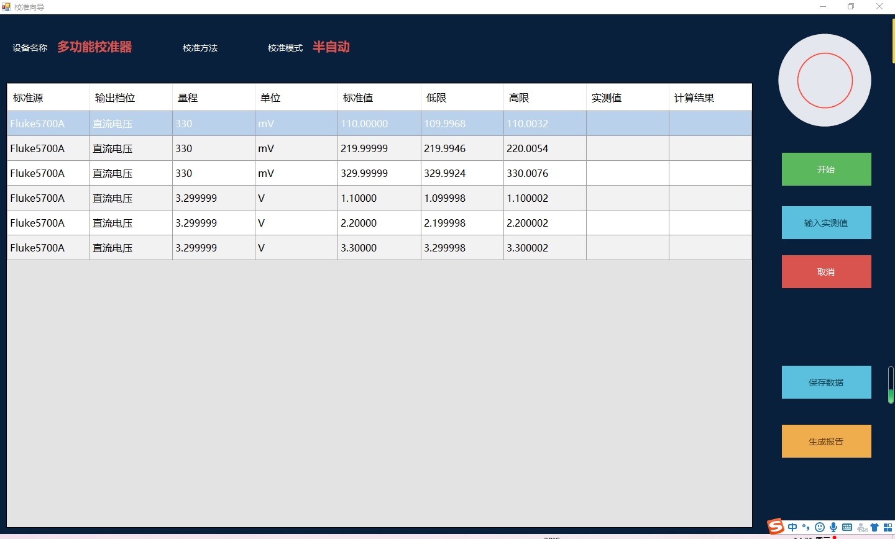Image resolution: width=895 pixels, height=539 pixels.
Task: Open Sogou skin shop shirt icon
Action: [x=874, y=527]
